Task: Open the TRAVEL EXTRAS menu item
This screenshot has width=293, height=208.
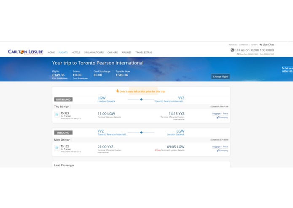Action: [144, 52]
